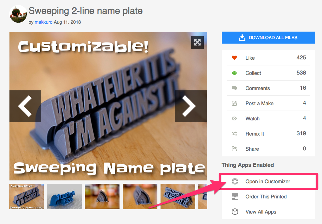Click the Share arrow icon
Viewport: 322px width, 224px height.
(234, 149)
